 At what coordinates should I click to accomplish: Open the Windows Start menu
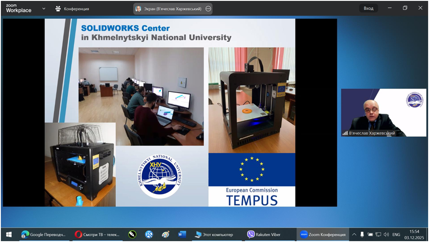[x=8, y=235]
